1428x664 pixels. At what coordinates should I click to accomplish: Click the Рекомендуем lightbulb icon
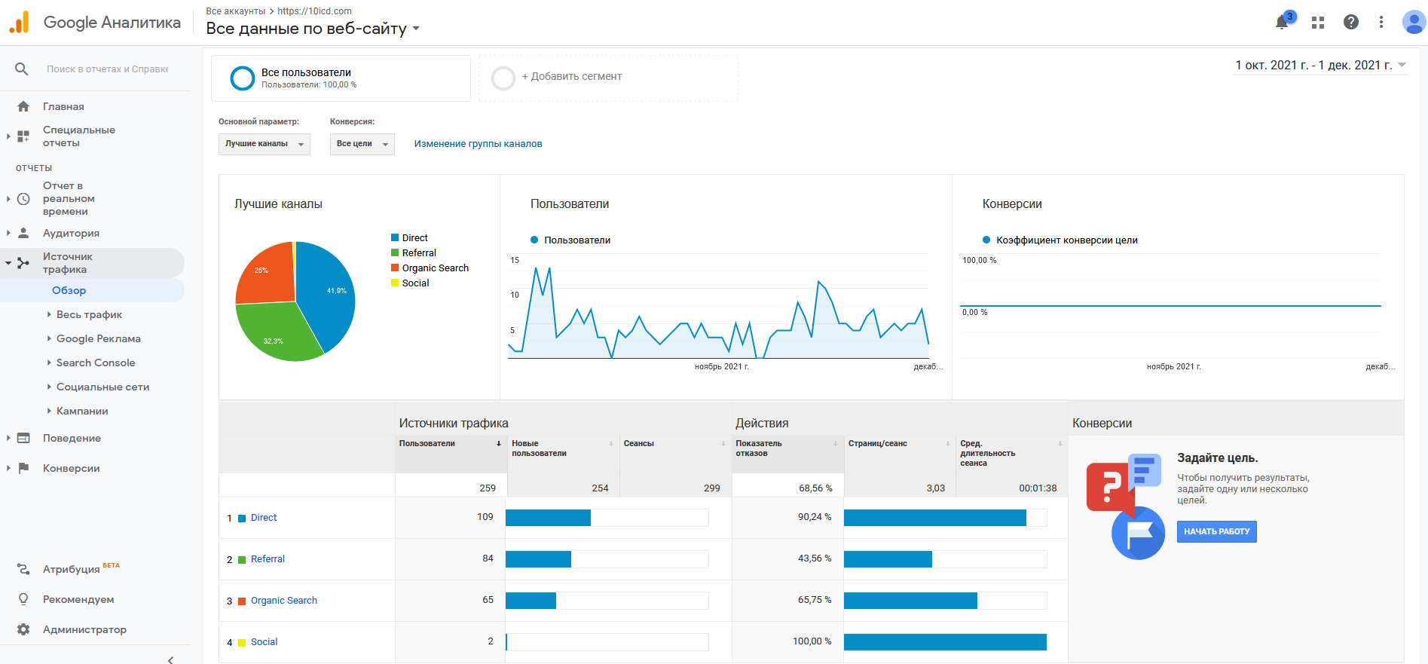23,599
